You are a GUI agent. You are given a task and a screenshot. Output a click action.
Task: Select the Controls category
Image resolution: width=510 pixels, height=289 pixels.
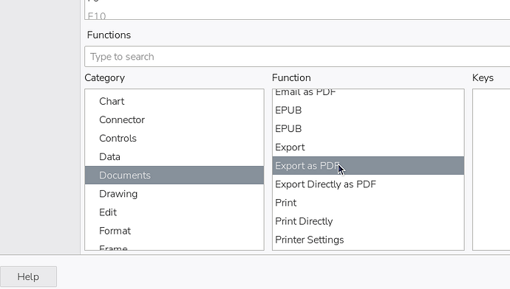[x=174, y=138]
